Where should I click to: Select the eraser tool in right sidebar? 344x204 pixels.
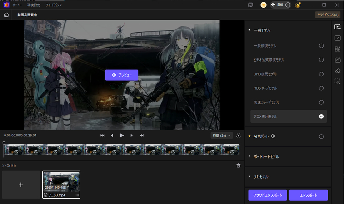(x=338, y=70)
